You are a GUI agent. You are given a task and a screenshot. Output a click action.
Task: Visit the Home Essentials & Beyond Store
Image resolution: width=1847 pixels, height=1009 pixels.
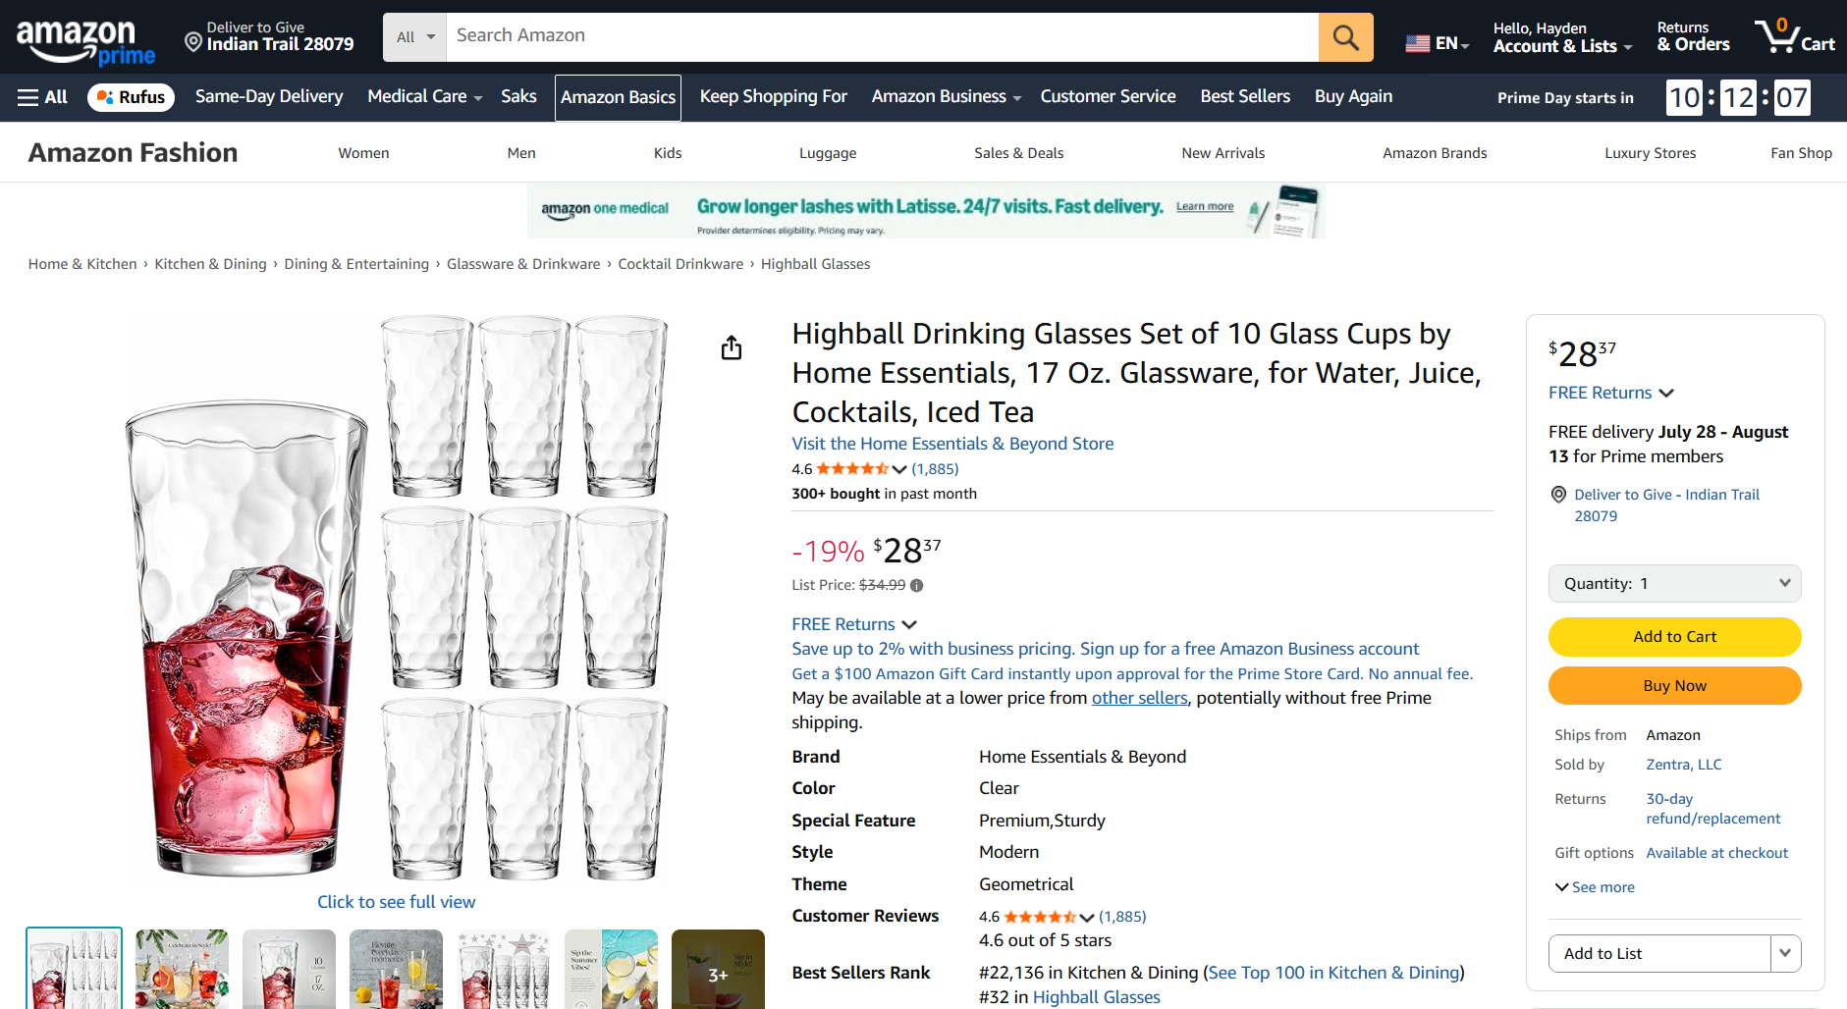[x=952, y=444]
